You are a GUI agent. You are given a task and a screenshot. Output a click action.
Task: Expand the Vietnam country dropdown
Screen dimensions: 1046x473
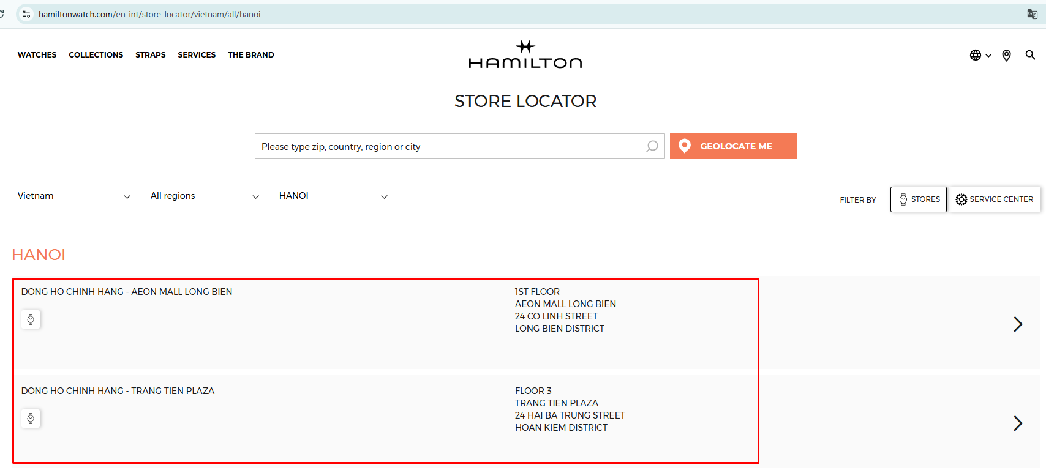coord(73,196)
